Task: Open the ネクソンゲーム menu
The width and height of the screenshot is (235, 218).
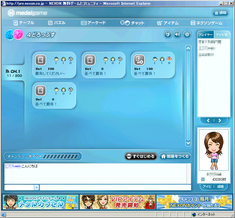Action: click(x=206, y=23)
